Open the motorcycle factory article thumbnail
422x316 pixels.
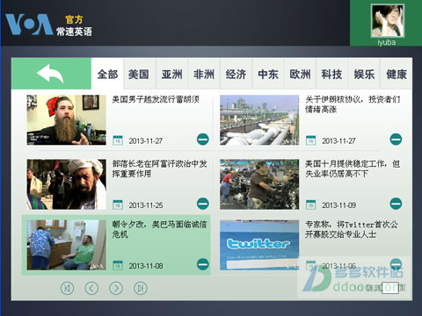tap(259, 184)
